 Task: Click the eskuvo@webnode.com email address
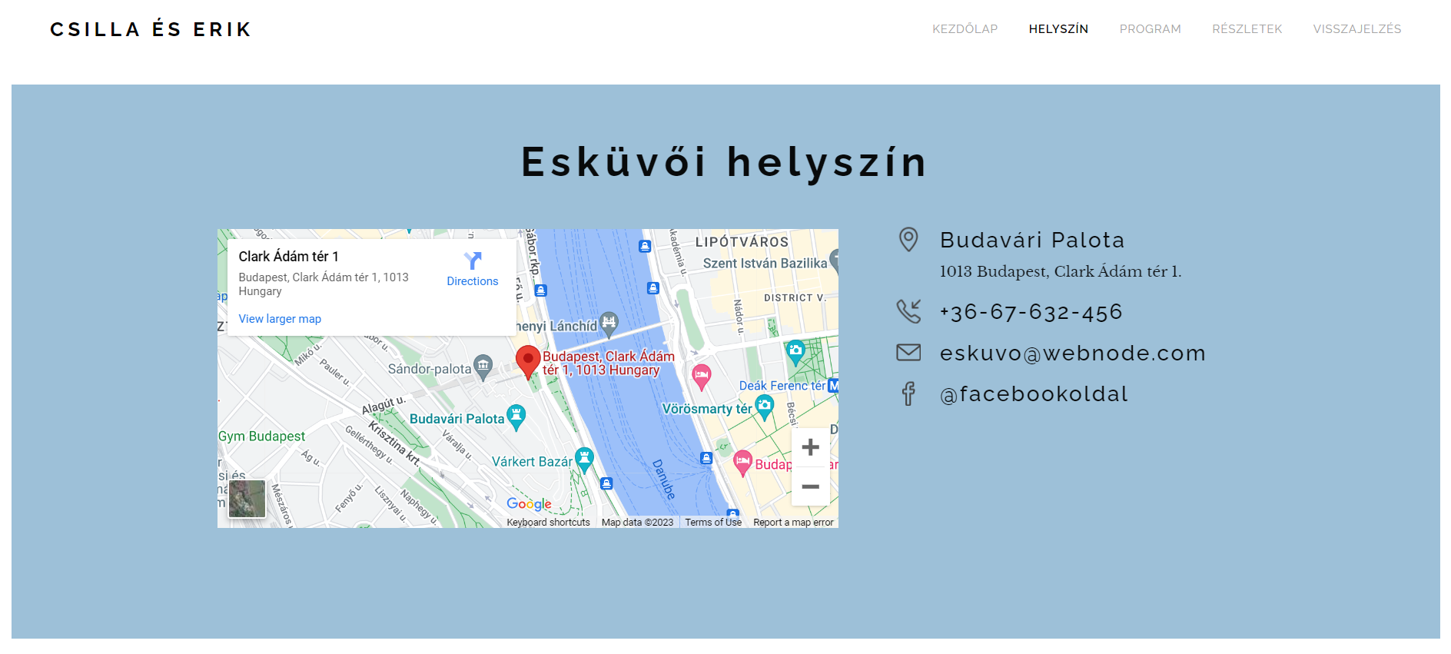click(x=1073, y=354)
